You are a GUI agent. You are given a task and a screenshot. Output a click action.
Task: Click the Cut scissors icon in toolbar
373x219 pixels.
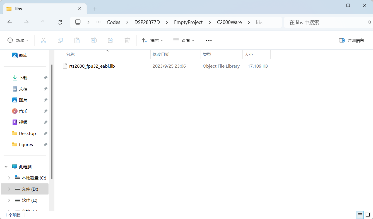pos(44,40)
